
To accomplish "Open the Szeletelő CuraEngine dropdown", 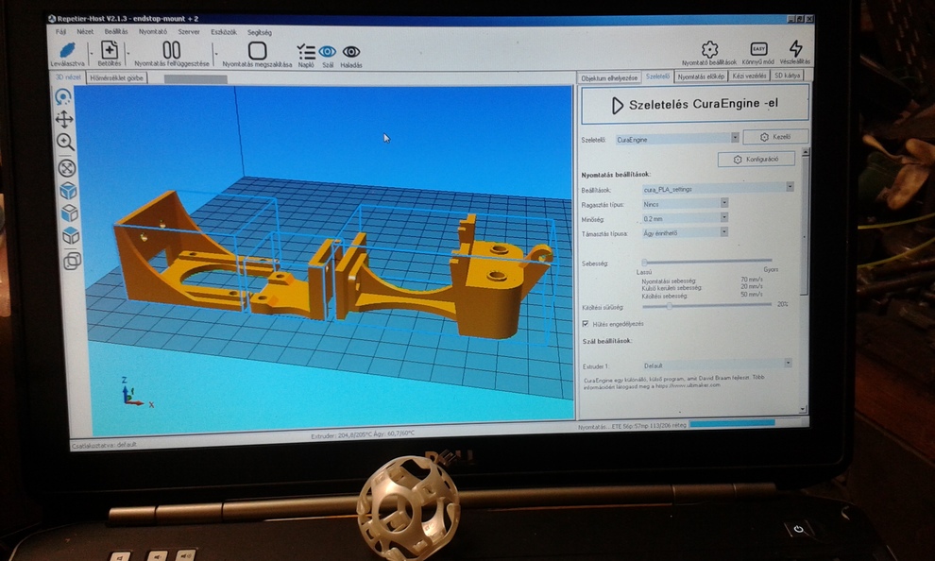I will pyautogui.click(x=676, y=139).
